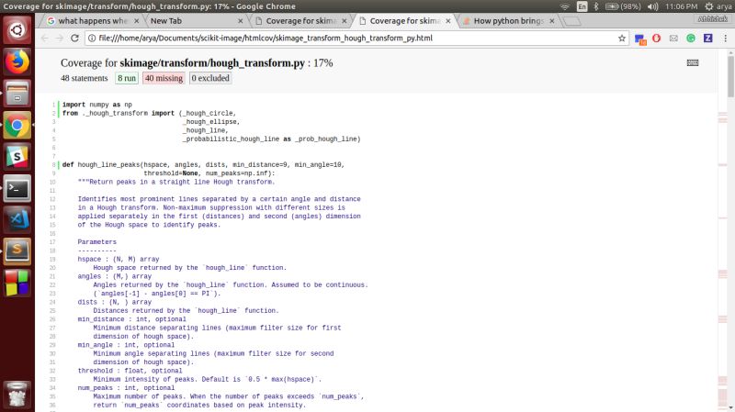Switch to 'How python brings' tab
Screen dimensions: 735x412
(x=508, y=21)
